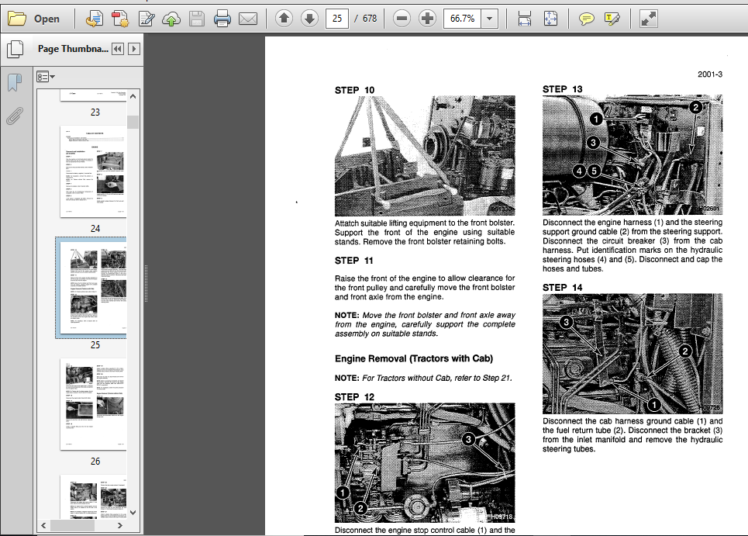Image resolution: width=748 pixels, height=536 pixels.
Task: Click the Step 13 harness photo
Action: [x=633, y=154]
